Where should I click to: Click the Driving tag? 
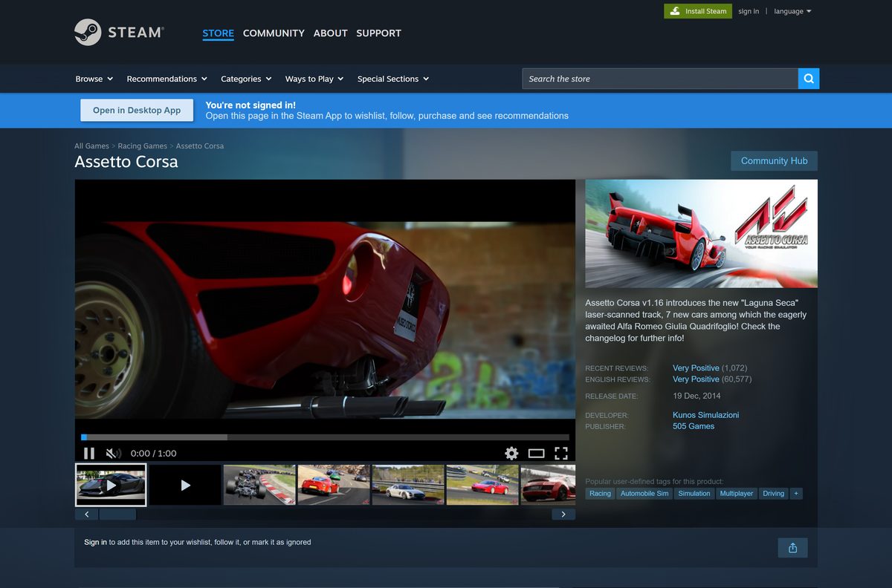tap(773, 494)
